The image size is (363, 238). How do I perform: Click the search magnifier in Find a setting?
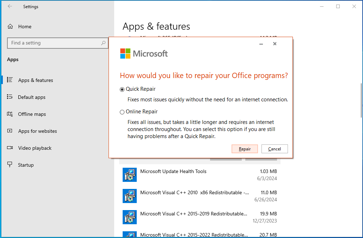pyautogui.click(x=103, y=43)
